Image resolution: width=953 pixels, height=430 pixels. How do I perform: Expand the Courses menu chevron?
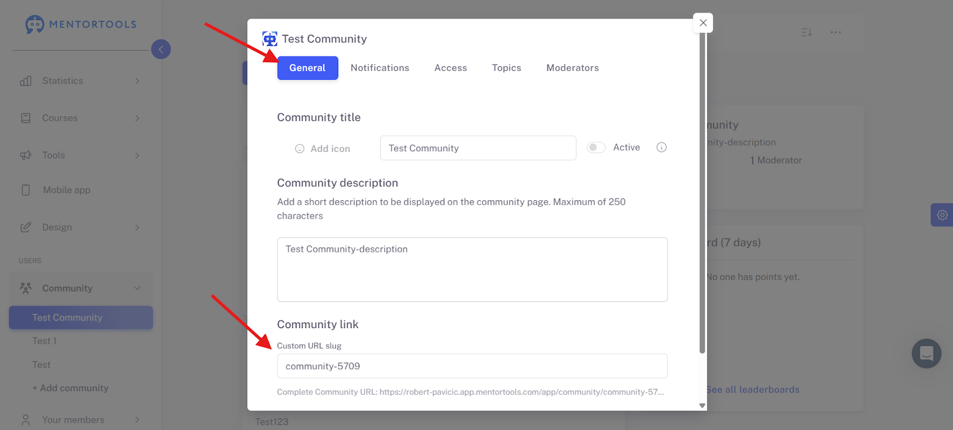[x=137, y=118]
